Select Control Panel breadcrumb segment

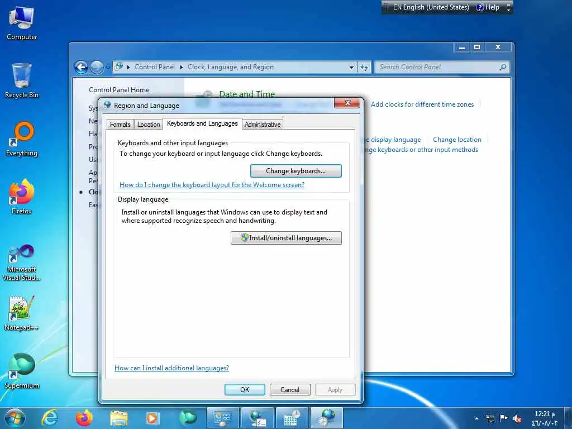pyautogui.click(x=154, y=67)
